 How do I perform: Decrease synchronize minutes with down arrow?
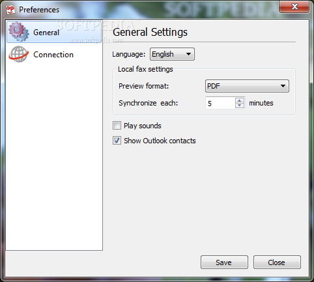240,106
